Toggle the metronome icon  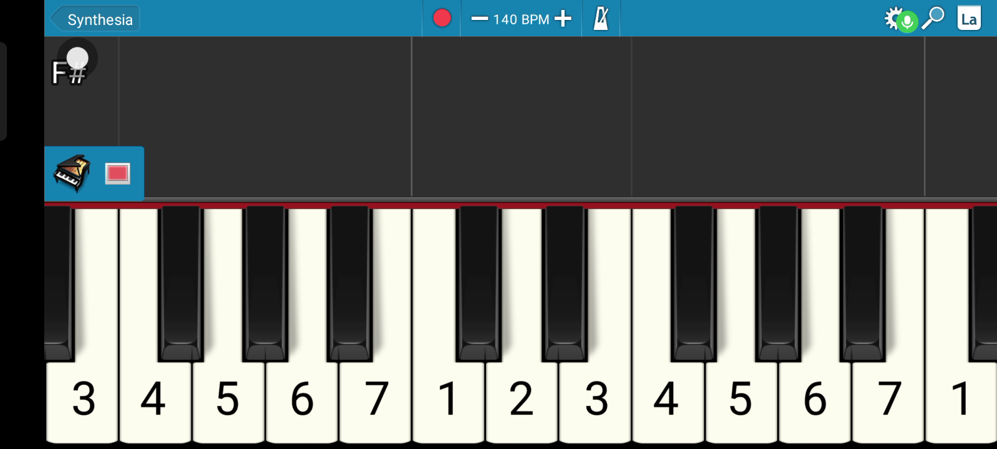tap(601, 18)
